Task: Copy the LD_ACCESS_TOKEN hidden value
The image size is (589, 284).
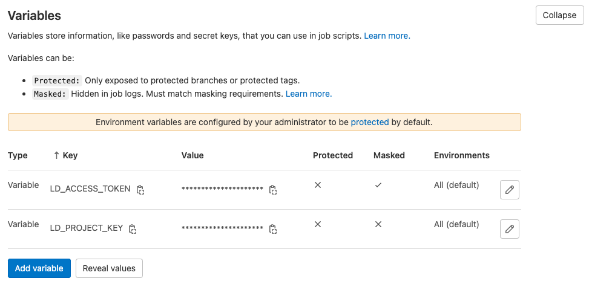Action: coord(273,190)
